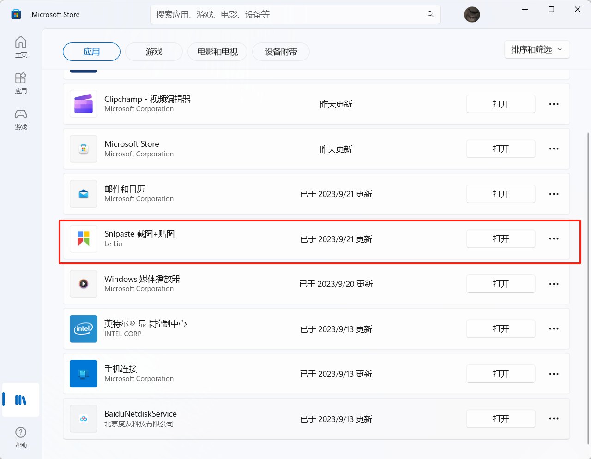This screenshot has width=591, height=459.
Task: Click the BaiduNetdiskService app icon
Action: [84, 418]
